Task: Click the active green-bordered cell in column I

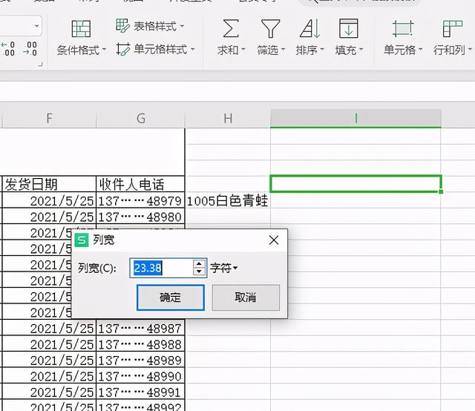Action: [356, 184]
